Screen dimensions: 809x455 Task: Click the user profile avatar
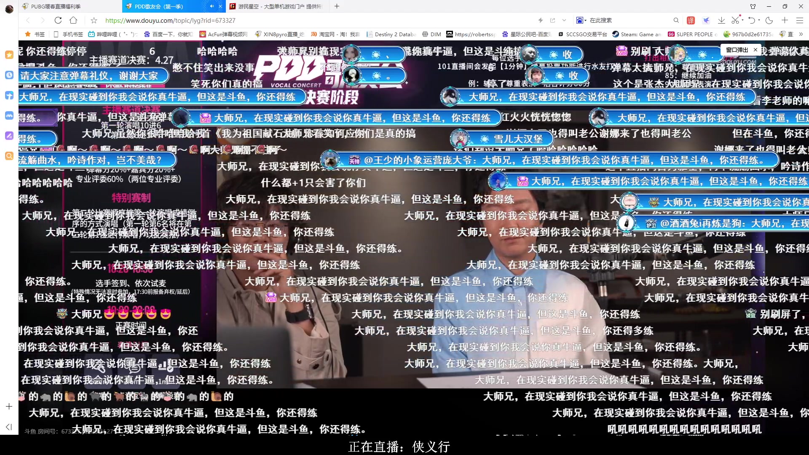pyautogui.click(x=9, y=8)
